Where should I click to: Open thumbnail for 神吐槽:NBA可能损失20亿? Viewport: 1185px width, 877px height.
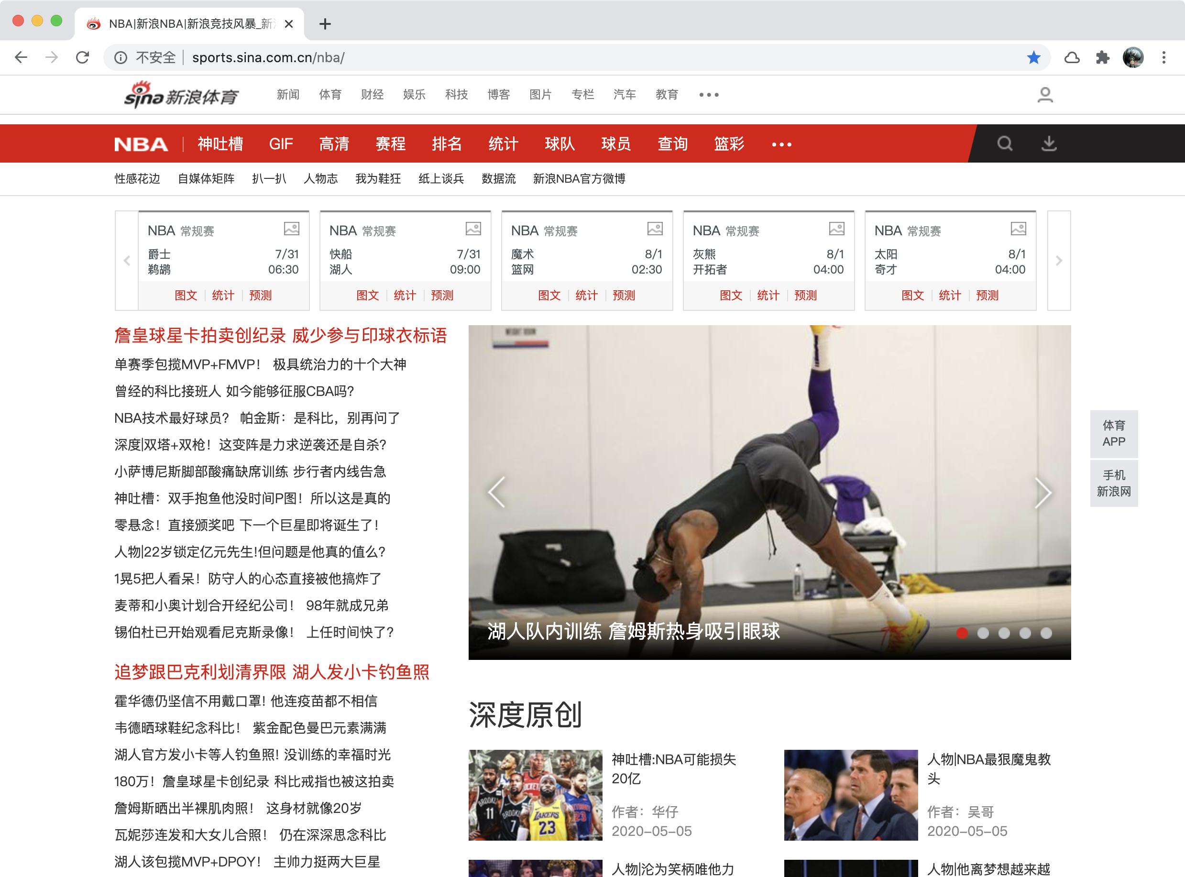point(535,795)
